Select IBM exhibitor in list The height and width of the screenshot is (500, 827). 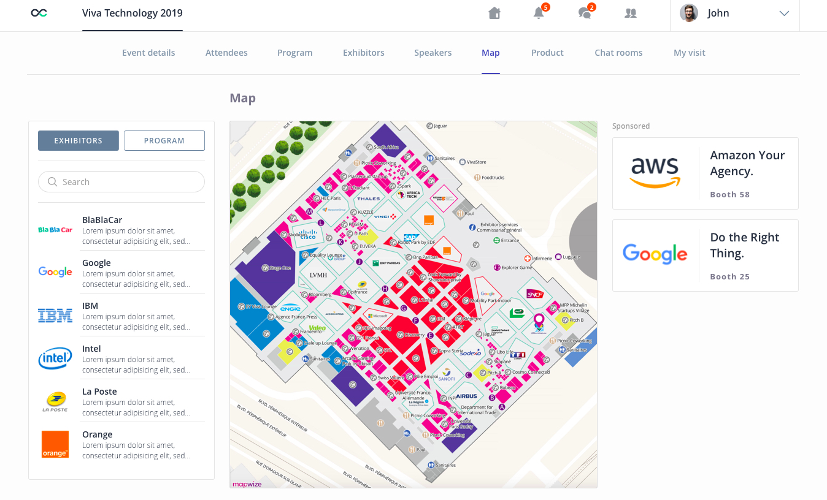pos(121,316)
